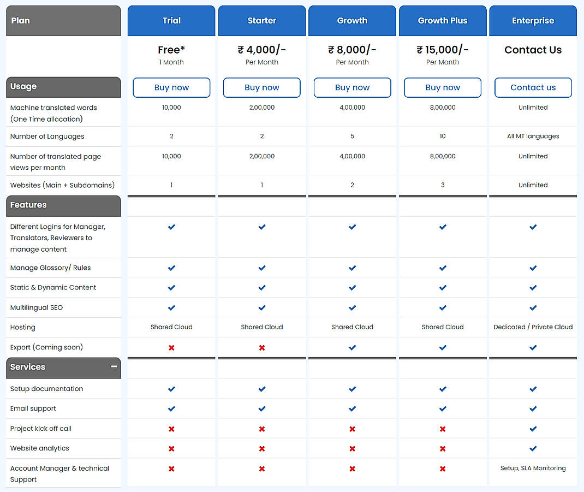584x492 pixels.
Task: Click Enterprise checkmark for Multilingual SEO
Action: point(533,308)
